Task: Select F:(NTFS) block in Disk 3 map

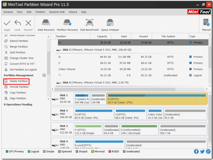Action: (x=88, y=130)
